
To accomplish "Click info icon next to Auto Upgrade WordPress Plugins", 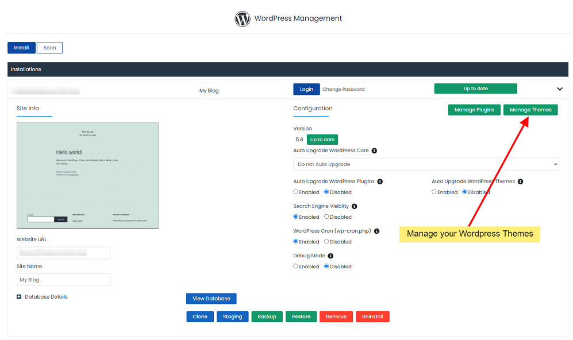I will (380, 181).
